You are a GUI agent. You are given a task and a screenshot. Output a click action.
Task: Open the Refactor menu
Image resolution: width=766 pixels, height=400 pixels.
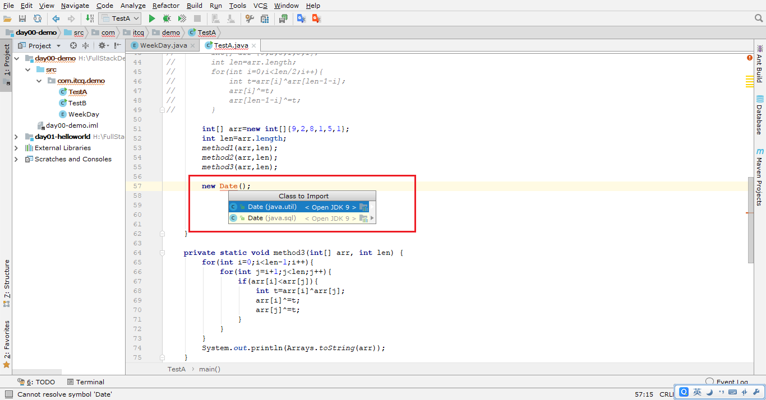166,6
